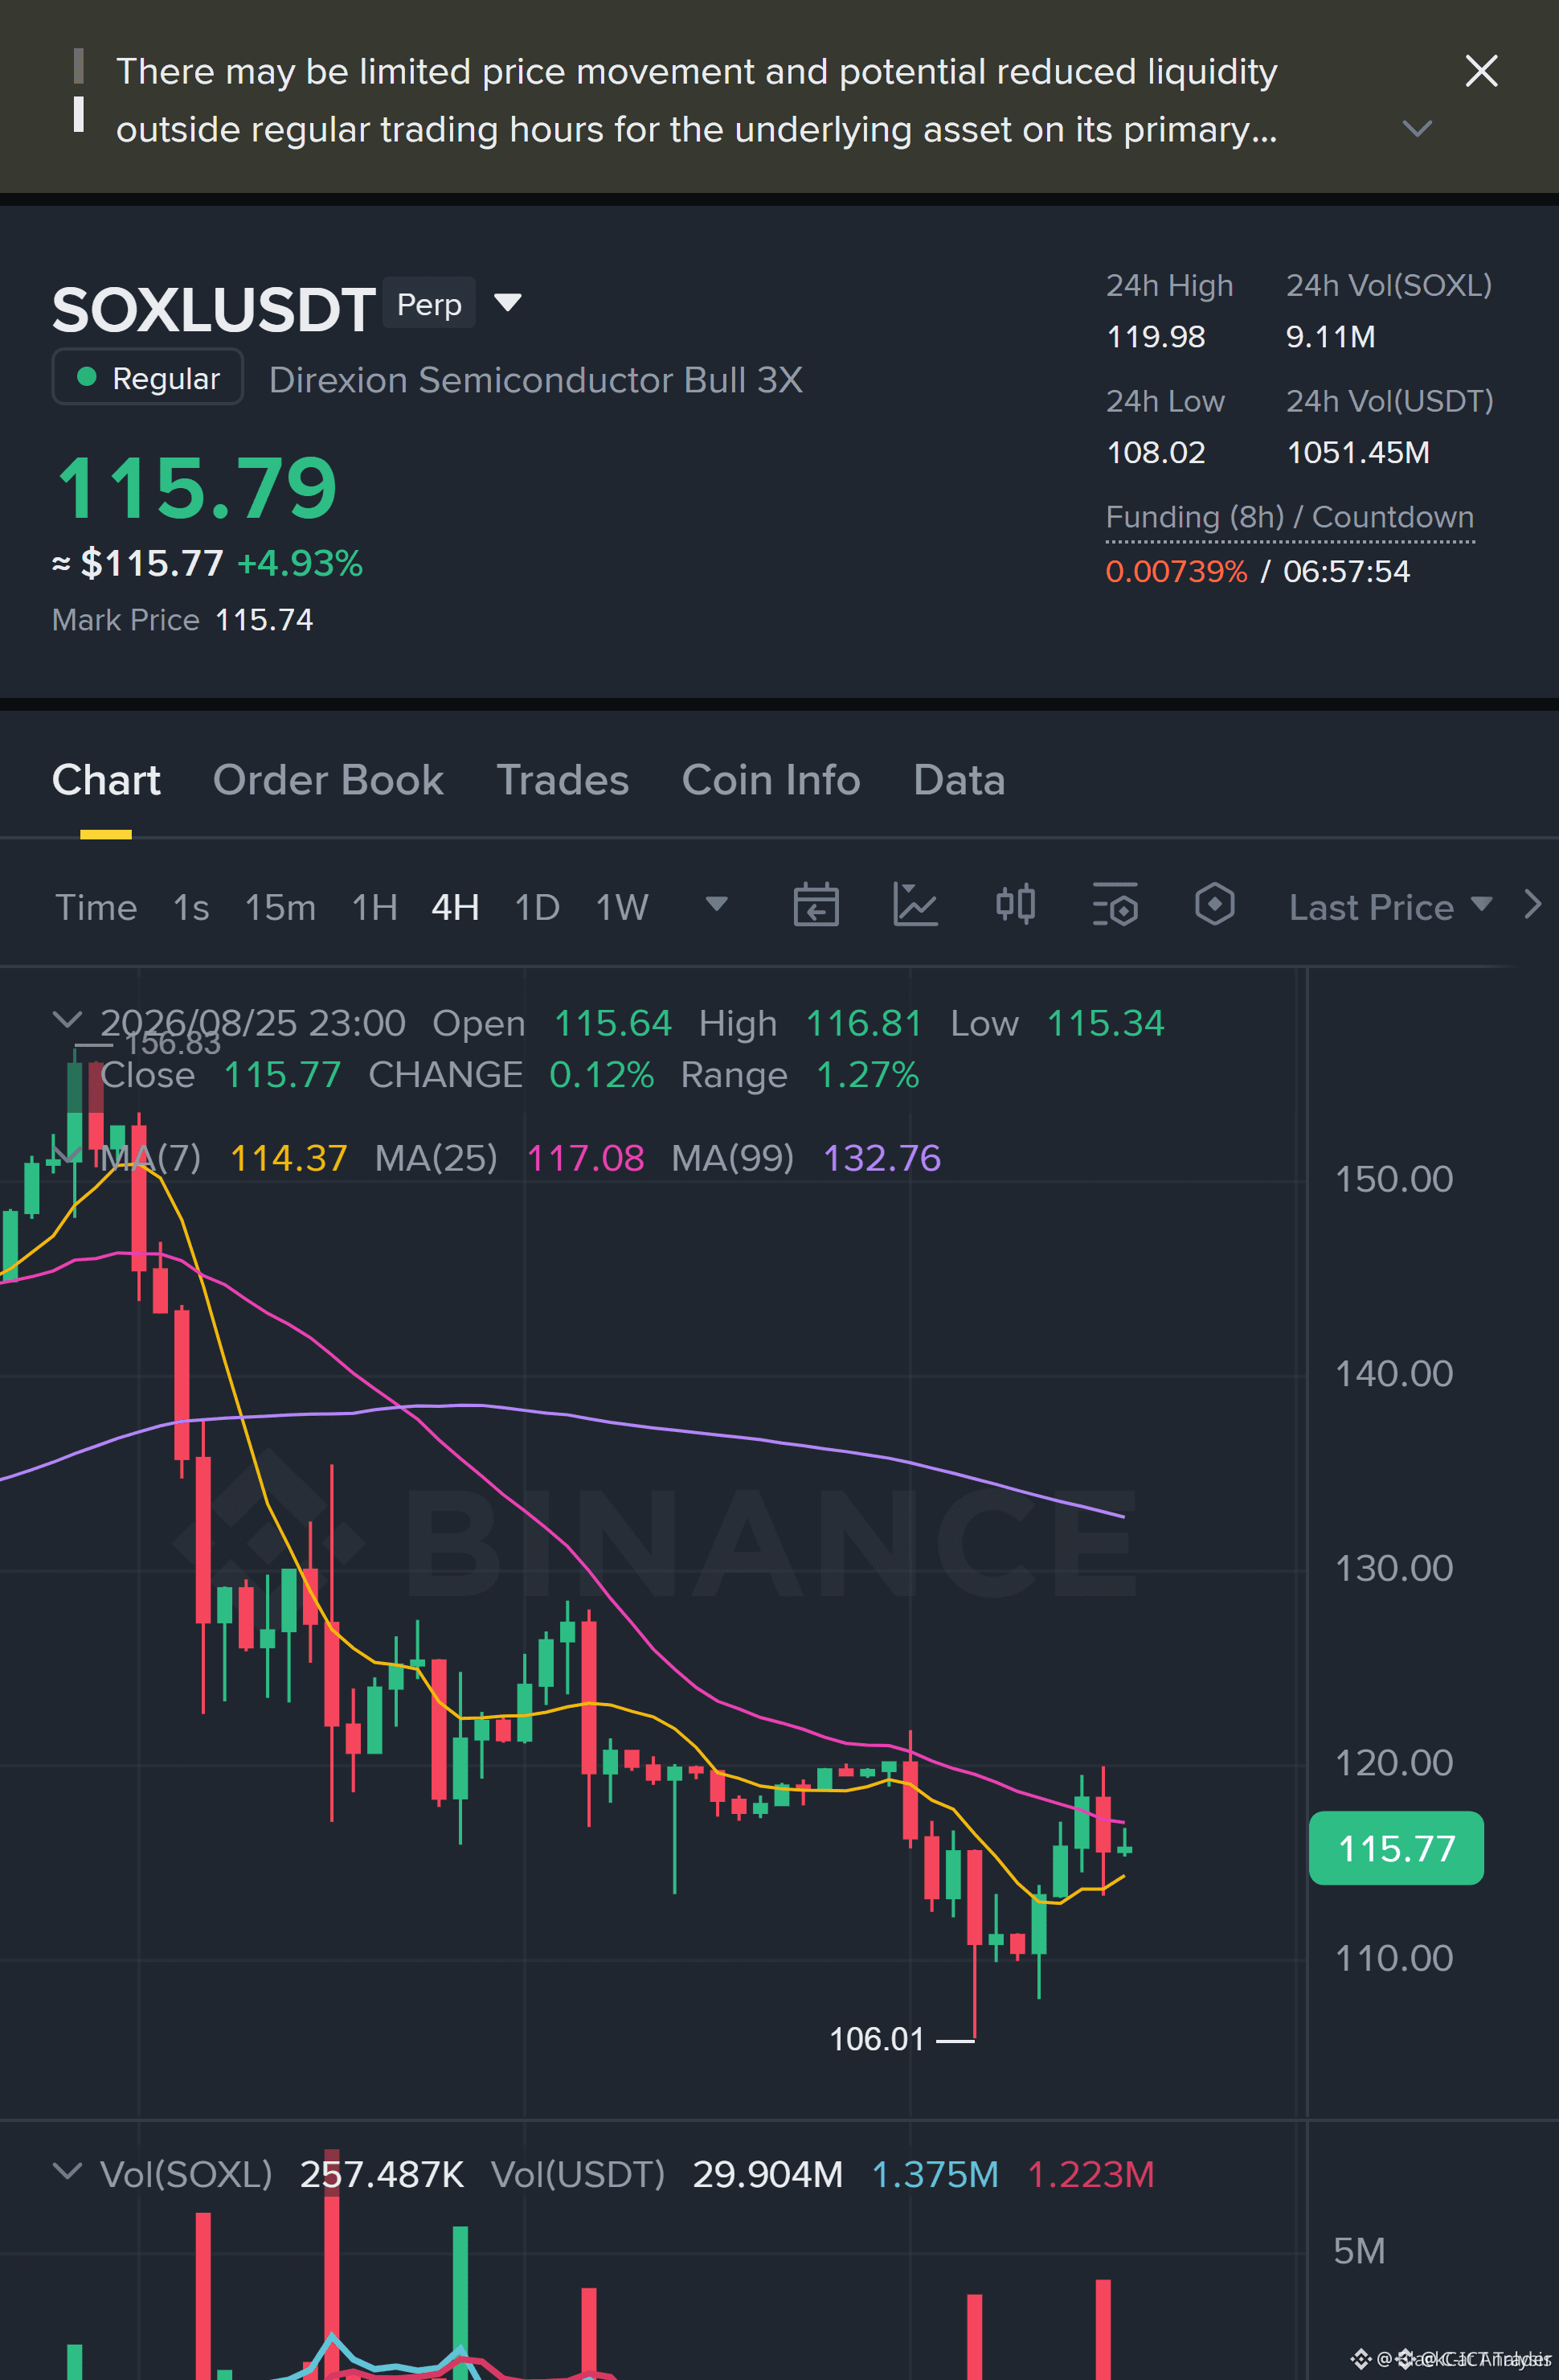
Task: Open the candlestick chart style icon
Action: coord(1015,904)
